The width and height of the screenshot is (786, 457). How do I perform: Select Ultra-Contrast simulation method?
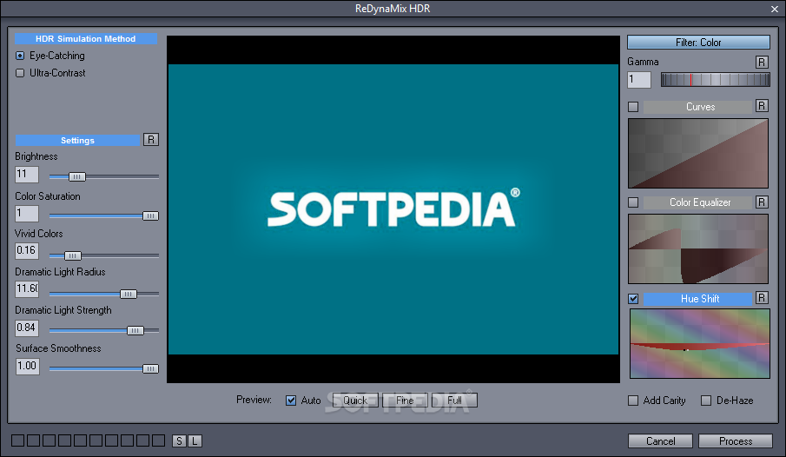point(20,73)
